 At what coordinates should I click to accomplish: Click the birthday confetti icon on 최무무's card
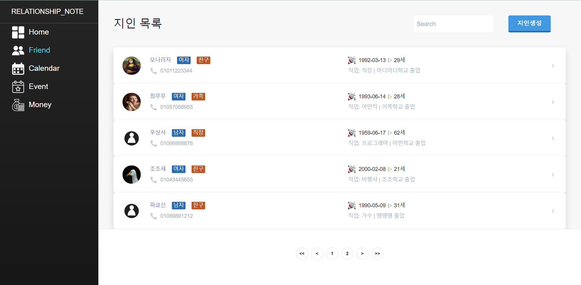(x=352, y=96)
